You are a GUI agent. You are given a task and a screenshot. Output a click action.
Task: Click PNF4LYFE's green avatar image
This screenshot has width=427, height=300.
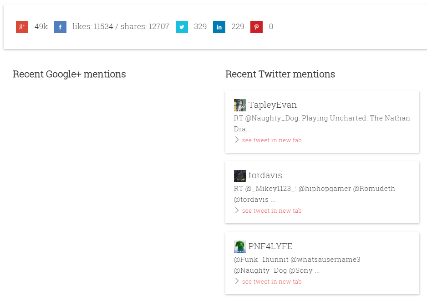(x=240, y=246)
